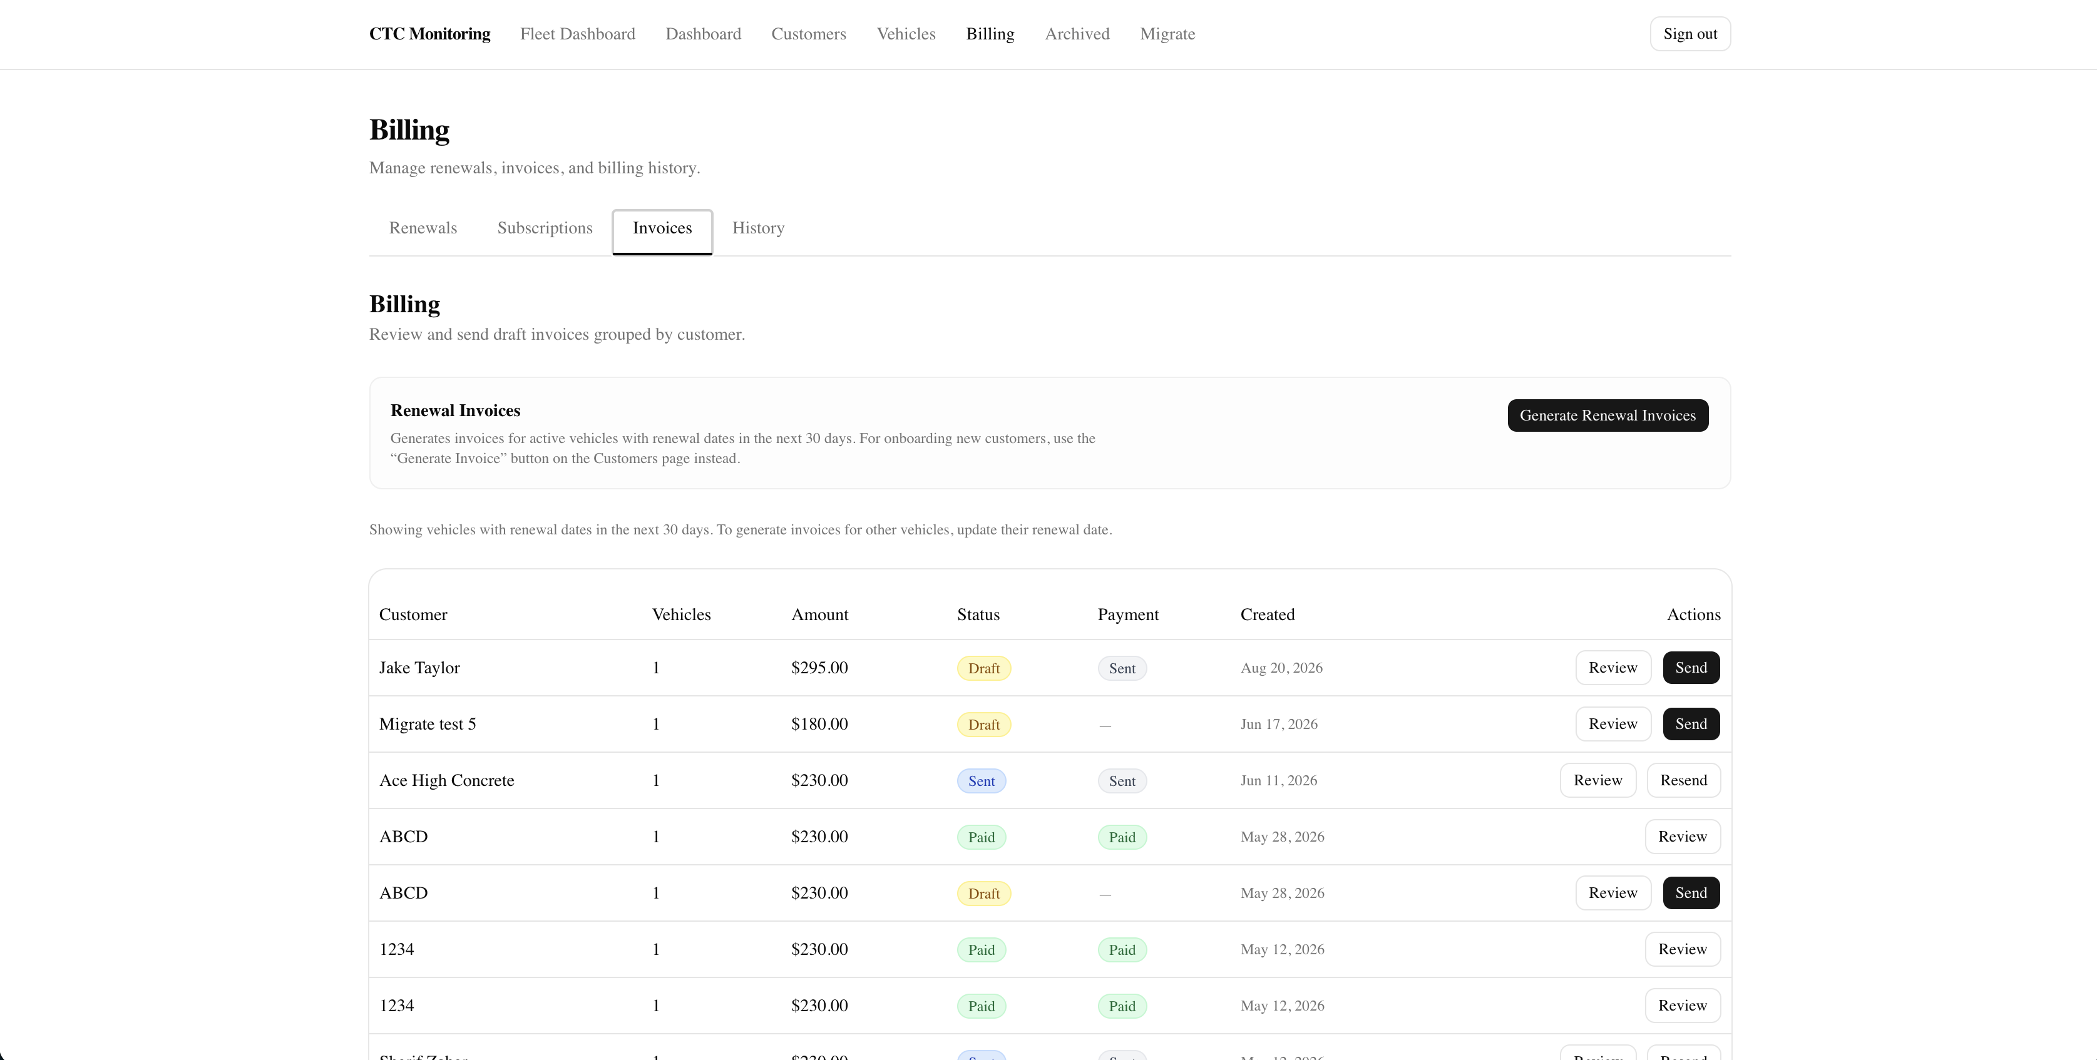Click the Amount column header

tap(819, 614)
